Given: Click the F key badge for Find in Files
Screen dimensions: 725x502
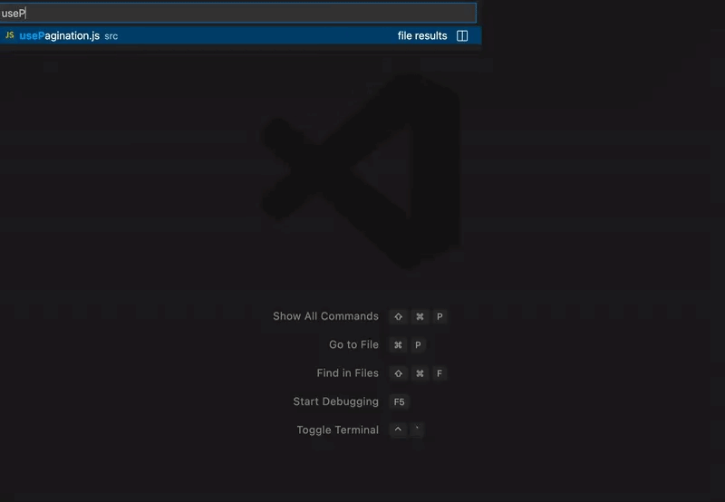Looking at the screenshot, I should [x=440, y=373].
